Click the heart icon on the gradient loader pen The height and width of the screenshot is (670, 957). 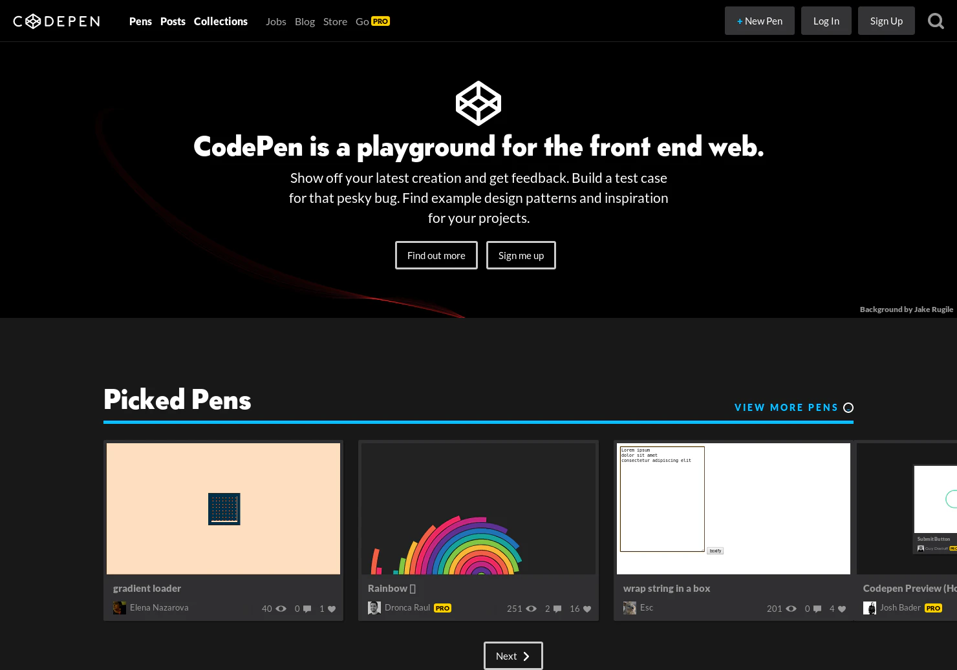331,609
